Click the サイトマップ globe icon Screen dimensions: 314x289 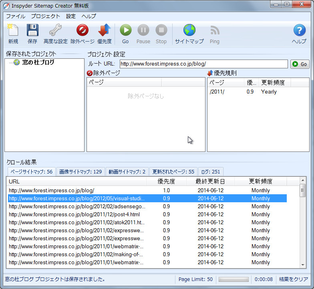[189, 30]
